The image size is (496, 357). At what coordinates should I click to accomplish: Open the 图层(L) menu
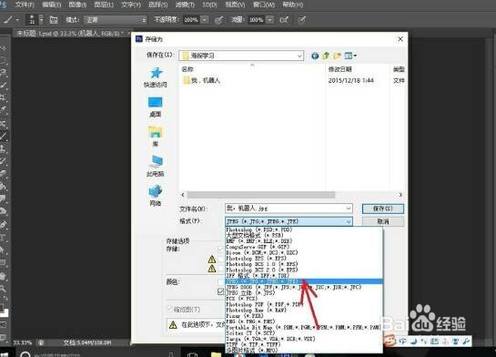(x=104, y=5)
